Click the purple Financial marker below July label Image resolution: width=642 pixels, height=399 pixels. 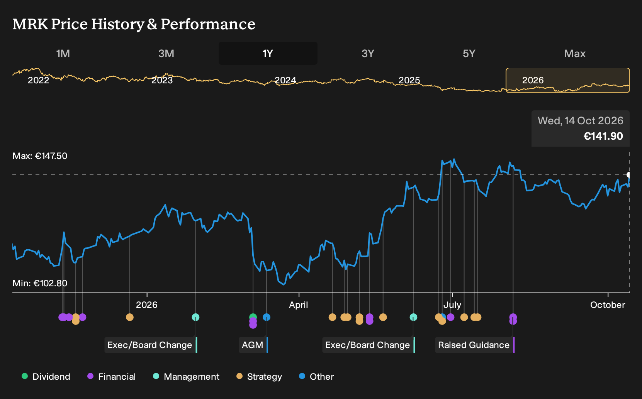(450, 317)
